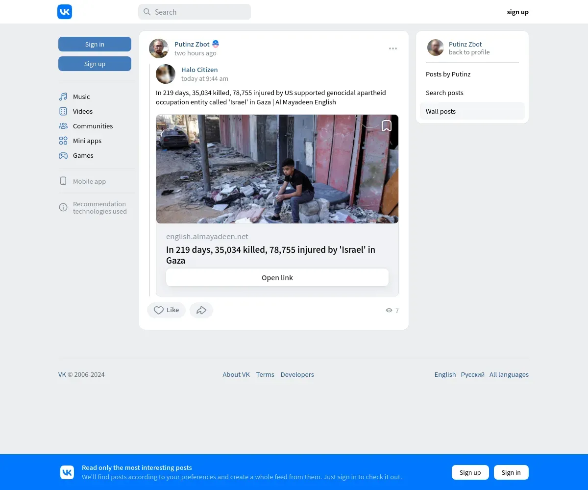Click the english.almayadeen.net domain text
This screenshot has height=490, width=588.
207,236
